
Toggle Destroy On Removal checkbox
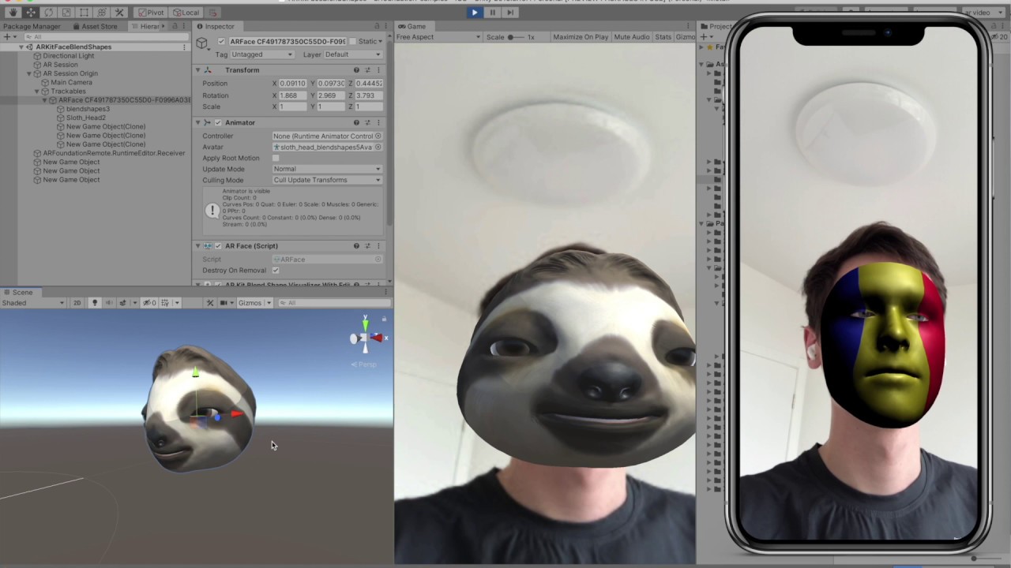pyautogui.click(x=276, y=271)
